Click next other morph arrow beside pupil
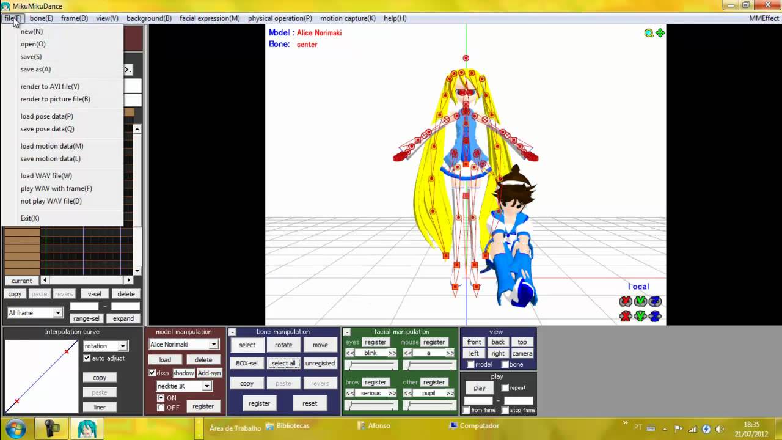The image size is (782, 440). (x=450, y=393)
